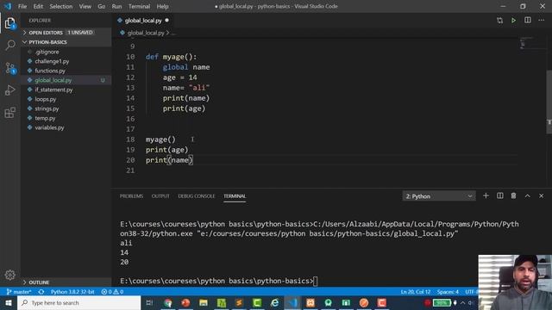Open editor More Actions ellipsis menu
The height and width of the screenshot is (310, 552).
541,20
